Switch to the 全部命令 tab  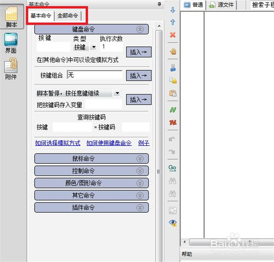(67, 16)
